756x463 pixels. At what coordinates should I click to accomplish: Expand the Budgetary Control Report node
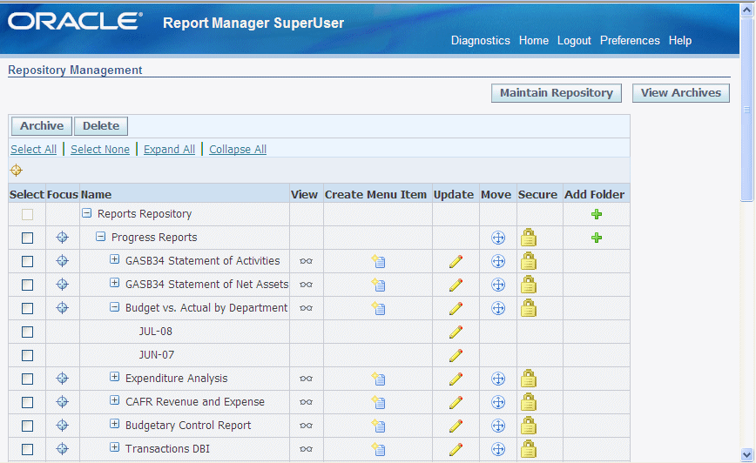[114, 424]
